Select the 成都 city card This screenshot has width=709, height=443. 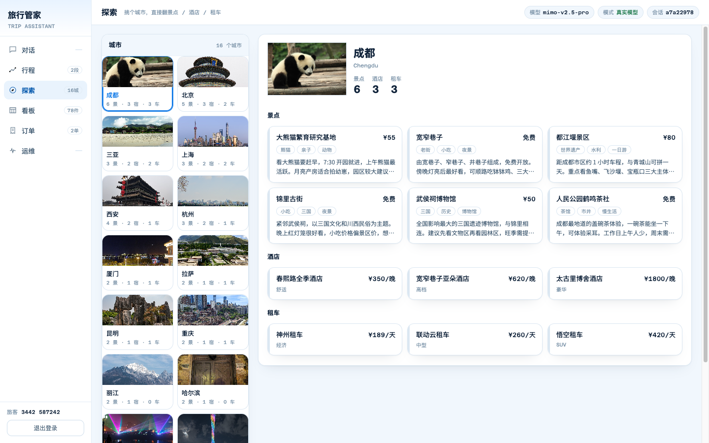[x=137, y=84]
